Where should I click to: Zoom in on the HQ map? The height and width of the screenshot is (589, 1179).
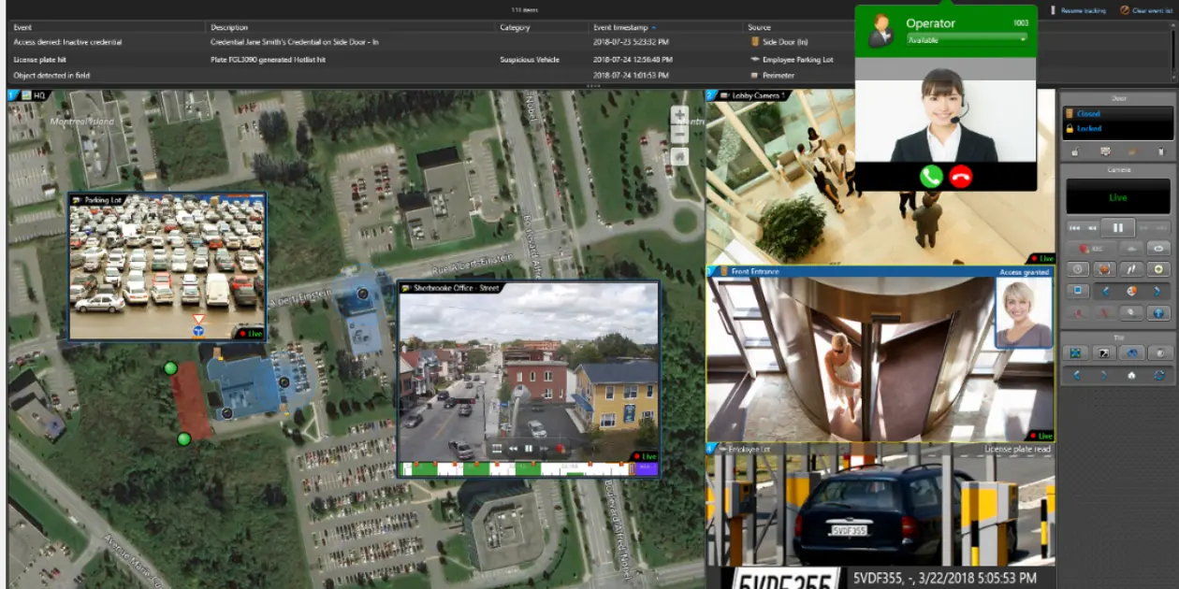point(680,115)
